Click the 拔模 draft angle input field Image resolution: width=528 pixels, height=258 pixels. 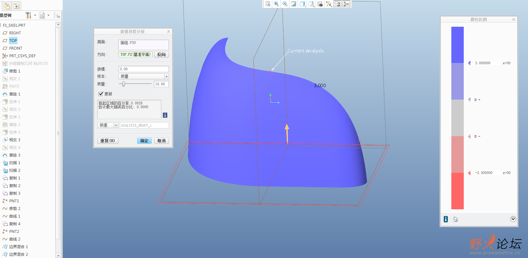(x=143, y=69)
